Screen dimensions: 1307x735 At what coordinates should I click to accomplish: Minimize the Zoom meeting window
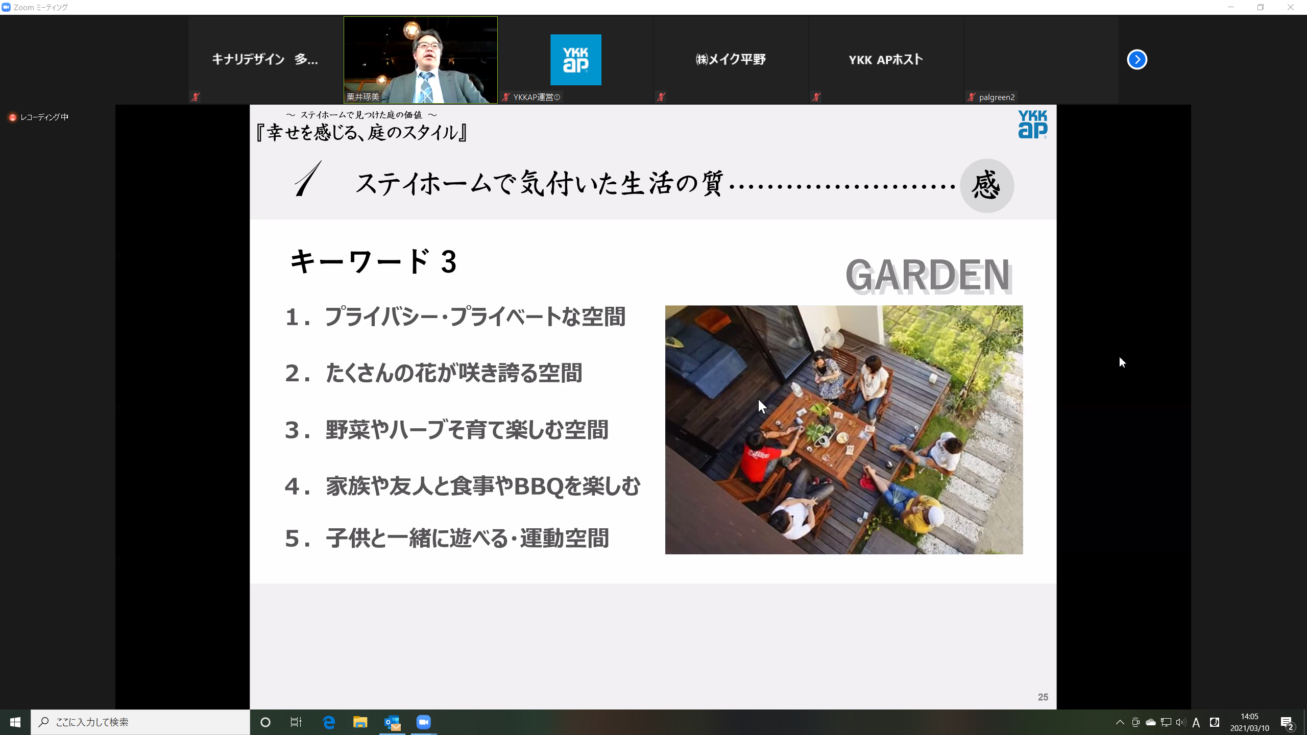tap(1231, 7)
